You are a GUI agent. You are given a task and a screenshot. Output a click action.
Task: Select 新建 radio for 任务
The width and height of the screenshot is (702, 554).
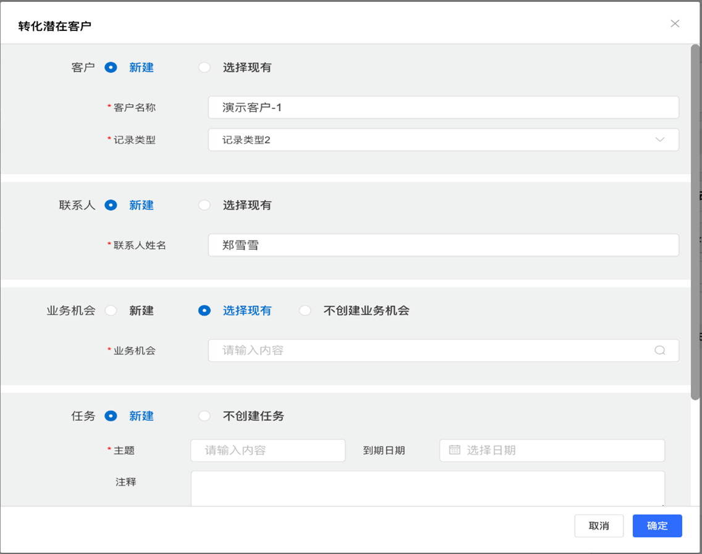point(111,416)
